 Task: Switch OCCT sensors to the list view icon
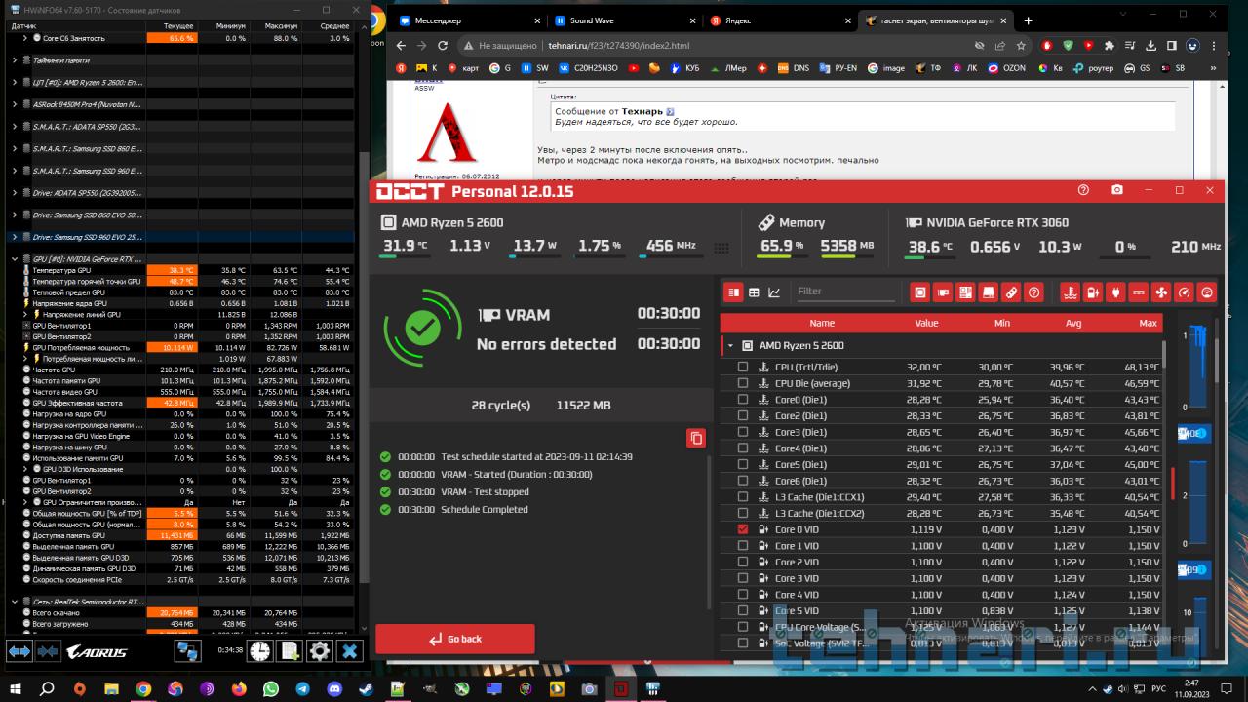point(734,292)
